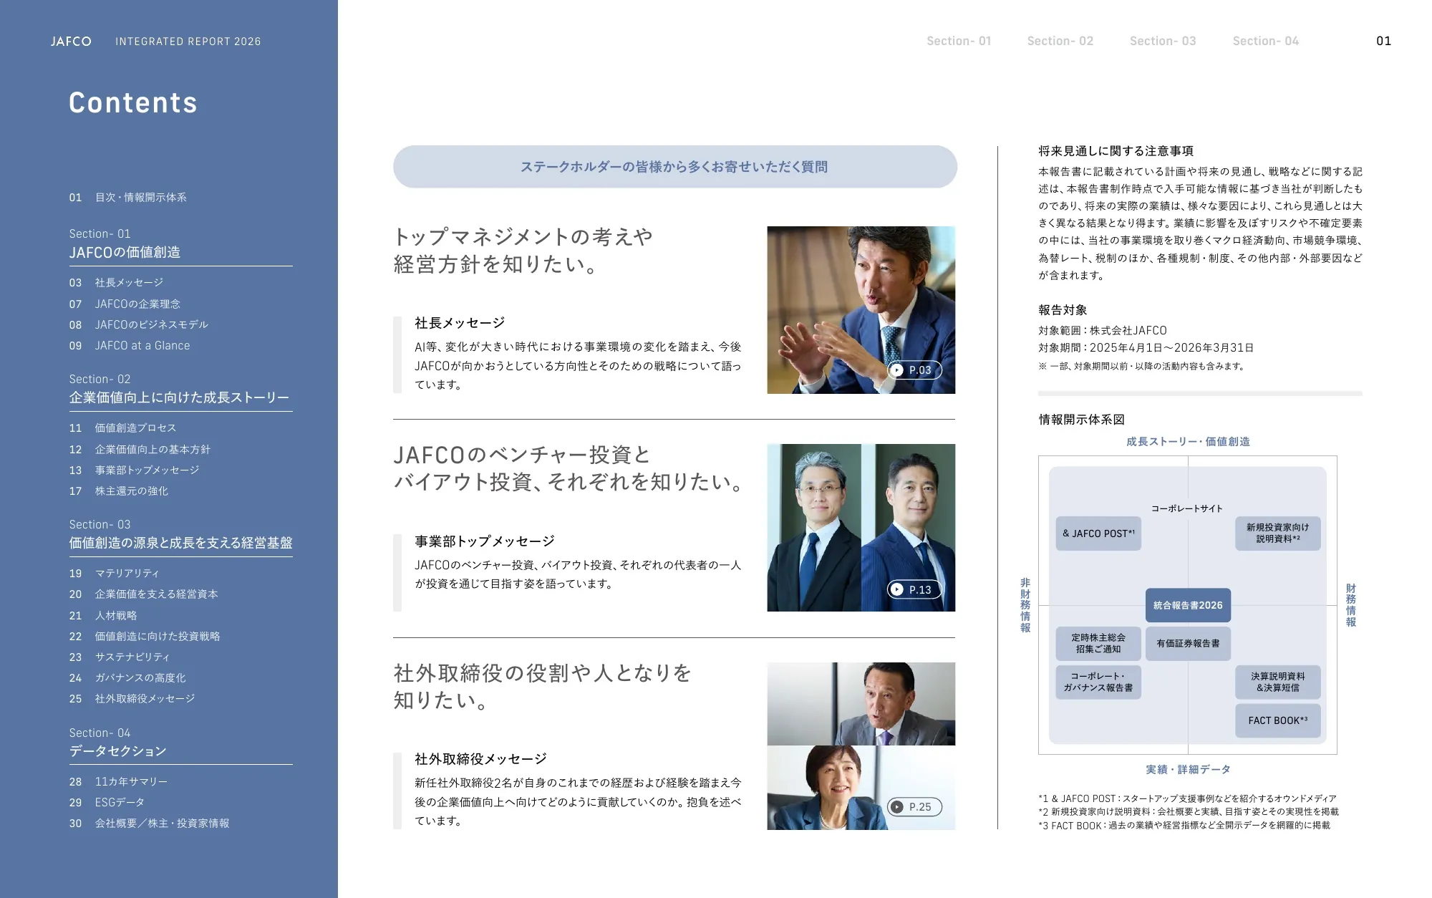The width and height of the screenshot is (1432, 898).
Task: Open contents entry 13 事業部トップメッセージ
Action: [x=134, y=470]
